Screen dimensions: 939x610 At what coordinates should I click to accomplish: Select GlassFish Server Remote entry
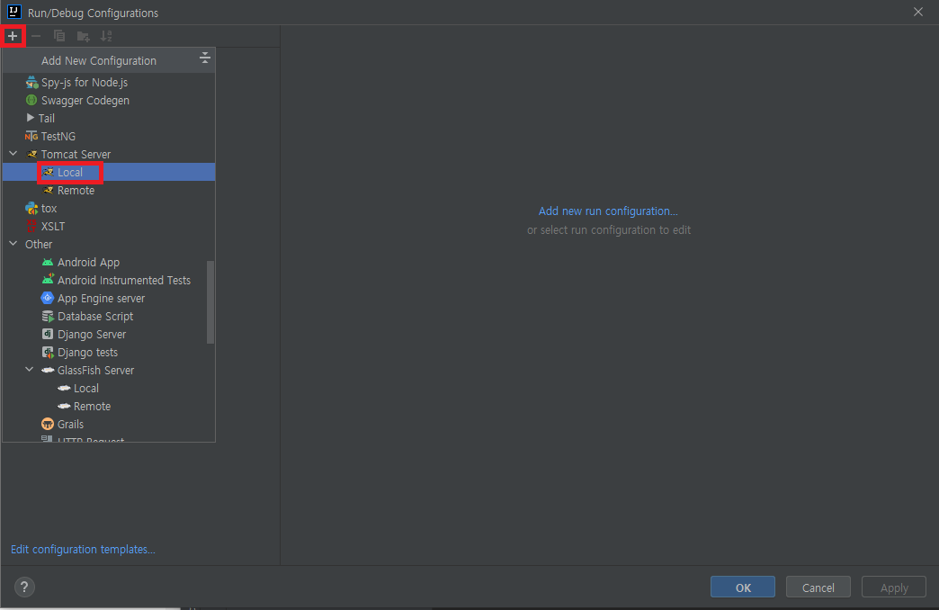(109, 406)
